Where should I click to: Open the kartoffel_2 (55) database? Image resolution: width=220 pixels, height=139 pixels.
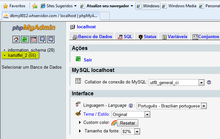click(x=22, y=56)
